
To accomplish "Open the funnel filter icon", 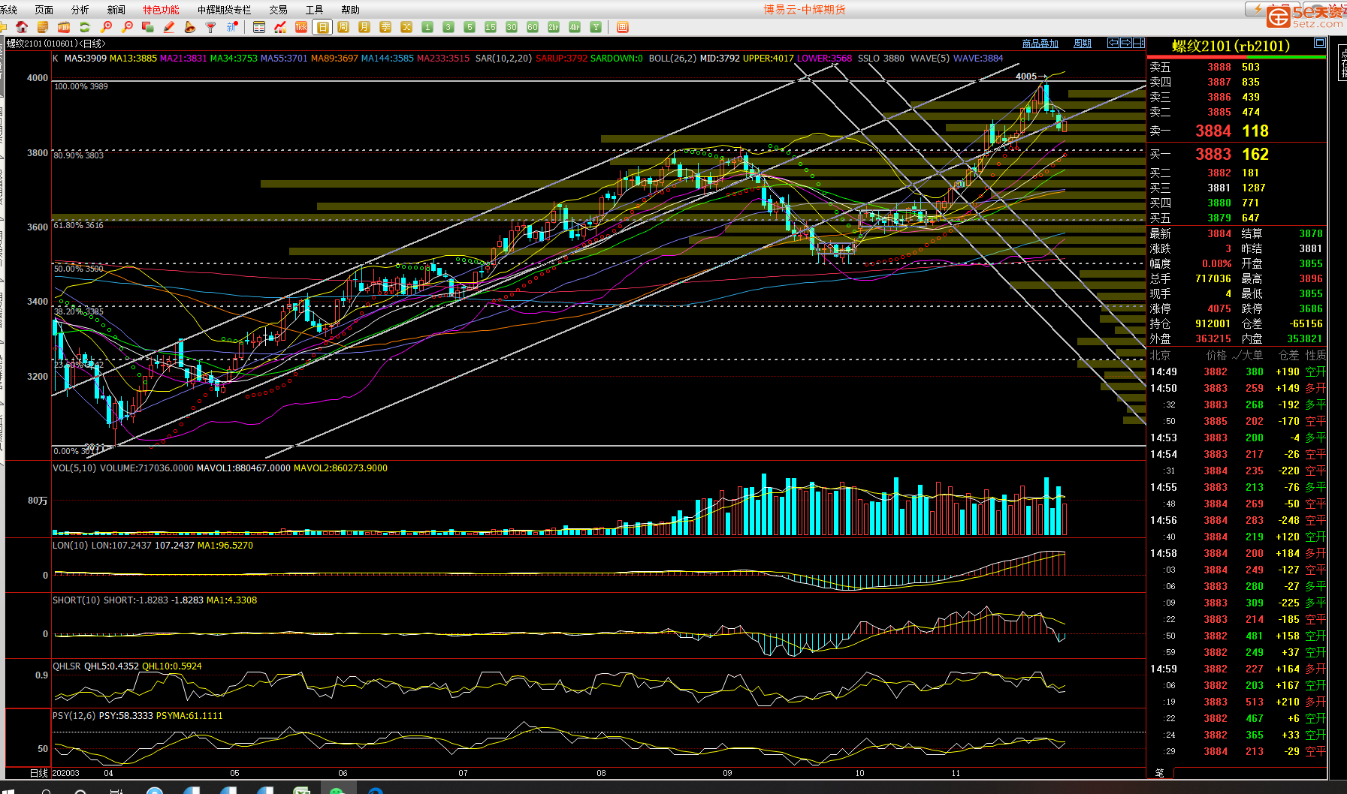I will pos(211,27).
